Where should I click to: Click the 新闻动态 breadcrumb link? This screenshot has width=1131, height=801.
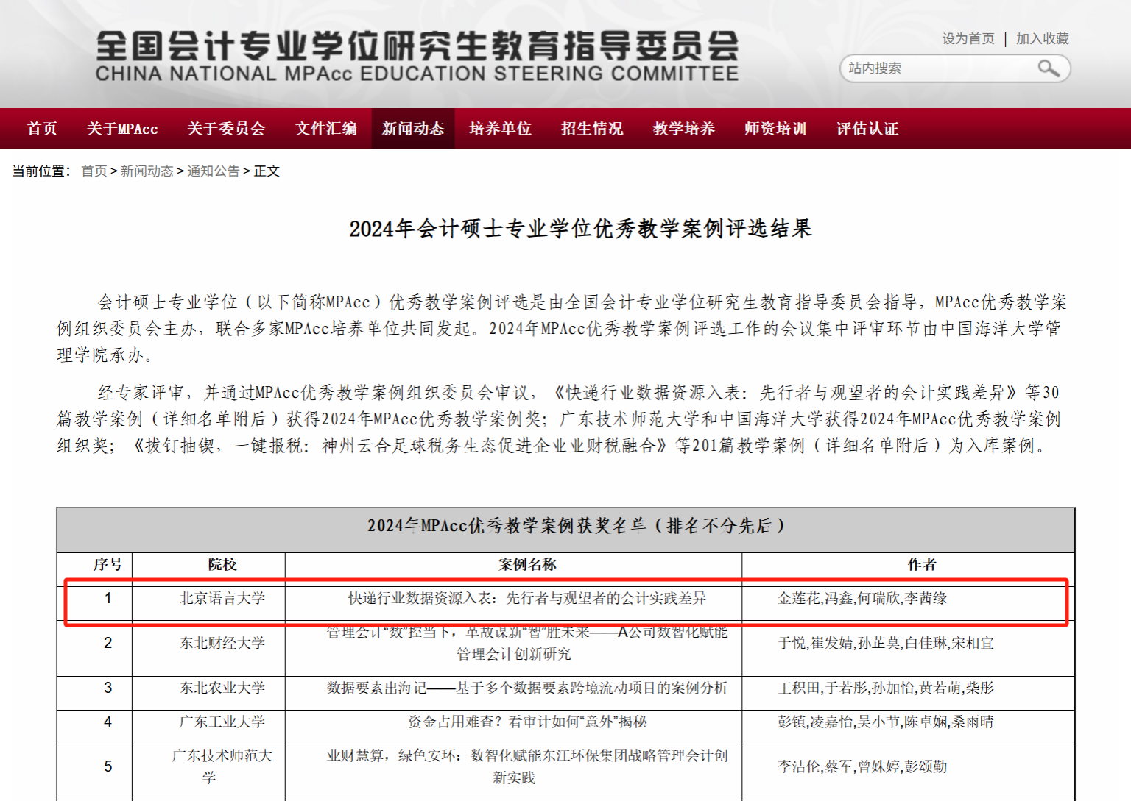[147, 171]
